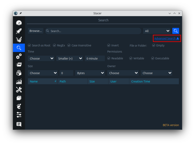Open Gnome Settings footprint icon

(19, 106)
